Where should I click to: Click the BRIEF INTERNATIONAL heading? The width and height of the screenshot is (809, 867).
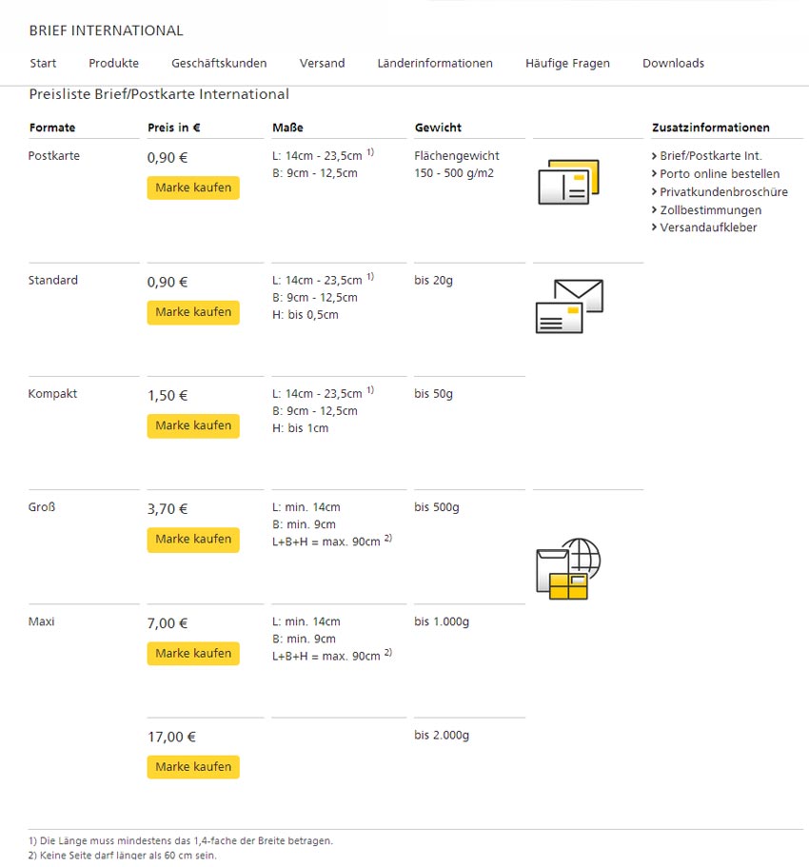pos(107,30)
